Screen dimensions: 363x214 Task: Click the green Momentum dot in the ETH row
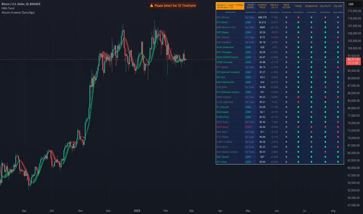(x=311, y=23)
